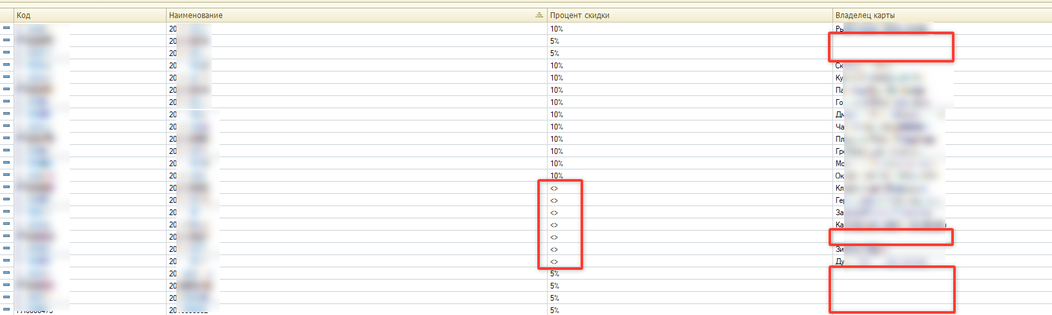Click row icon for owner starting with Кл
This screenshot has height=315, width=1052.
6,187
